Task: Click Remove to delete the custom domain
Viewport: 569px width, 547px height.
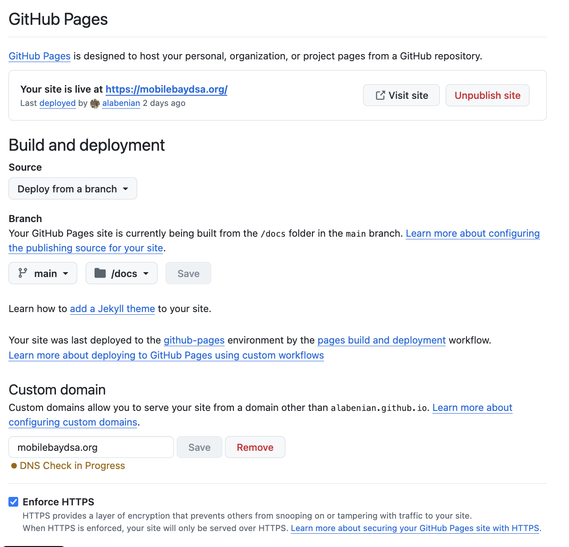Action: point(255,447)
